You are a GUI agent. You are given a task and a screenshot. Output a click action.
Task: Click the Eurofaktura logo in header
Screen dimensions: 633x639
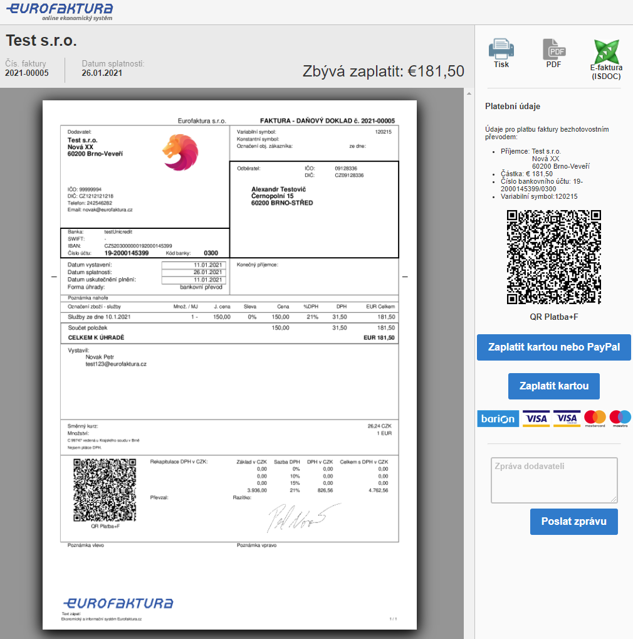[x=60, y=11]
